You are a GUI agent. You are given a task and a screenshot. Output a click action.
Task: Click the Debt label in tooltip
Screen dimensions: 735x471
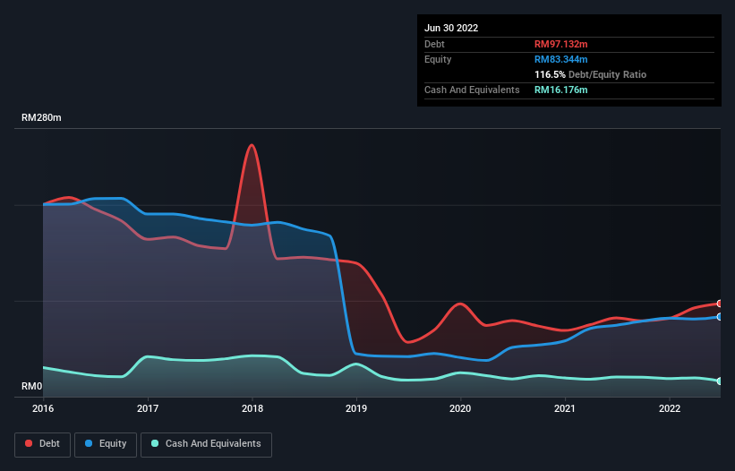pyautogui.click(x=434, y=44)
